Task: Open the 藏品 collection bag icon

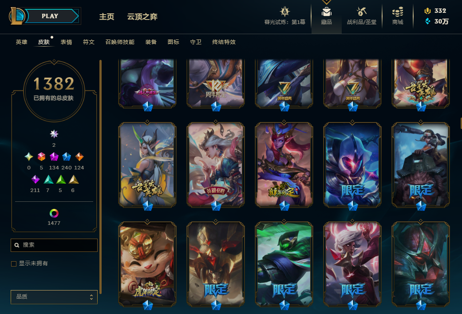Action: point(326,12)
